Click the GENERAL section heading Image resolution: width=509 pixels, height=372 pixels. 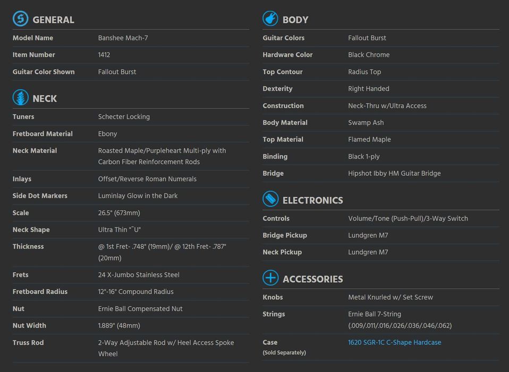coord(53,20)
